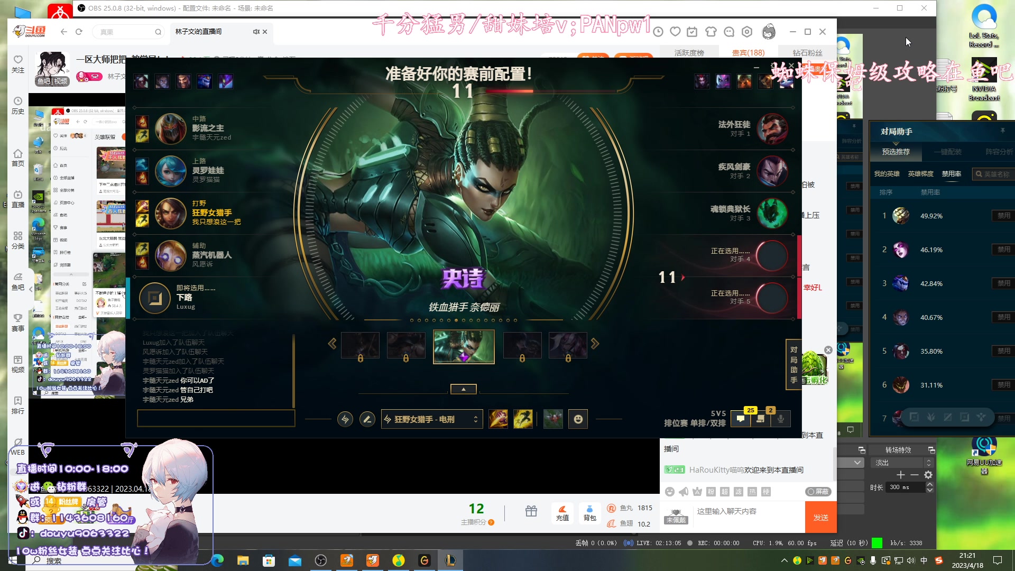Expand the skin carousel up-arrow button

click(x=463, y=389)
